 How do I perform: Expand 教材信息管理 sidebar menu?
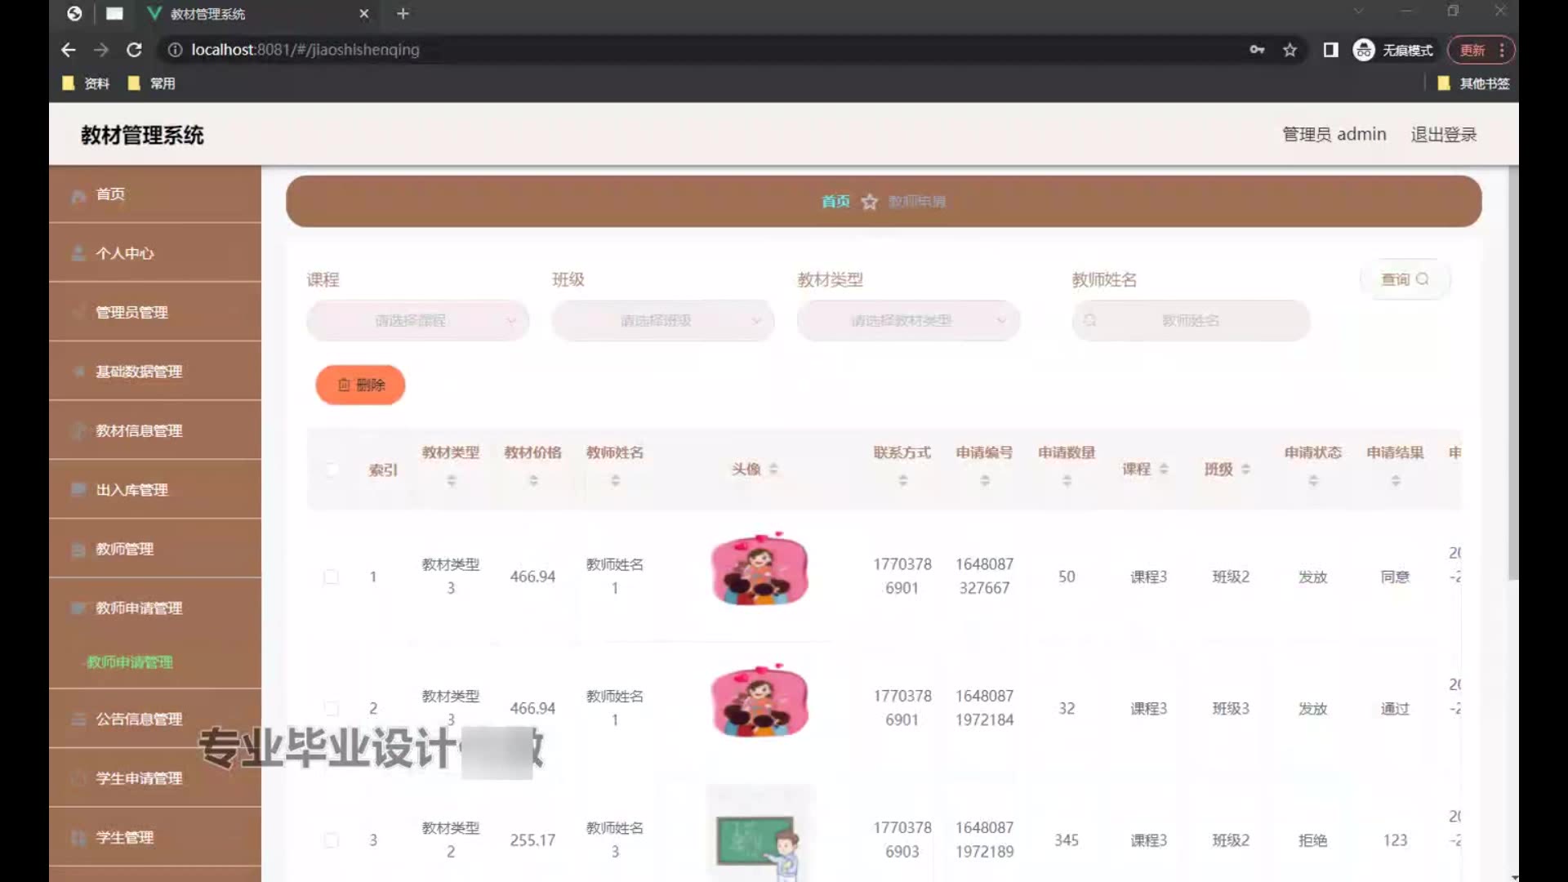[155, 430]
